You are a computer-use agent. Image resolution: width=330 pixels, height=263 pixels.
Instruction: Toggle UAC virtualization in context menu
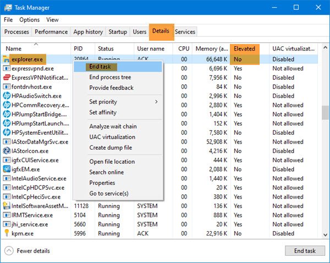(118, 137)
